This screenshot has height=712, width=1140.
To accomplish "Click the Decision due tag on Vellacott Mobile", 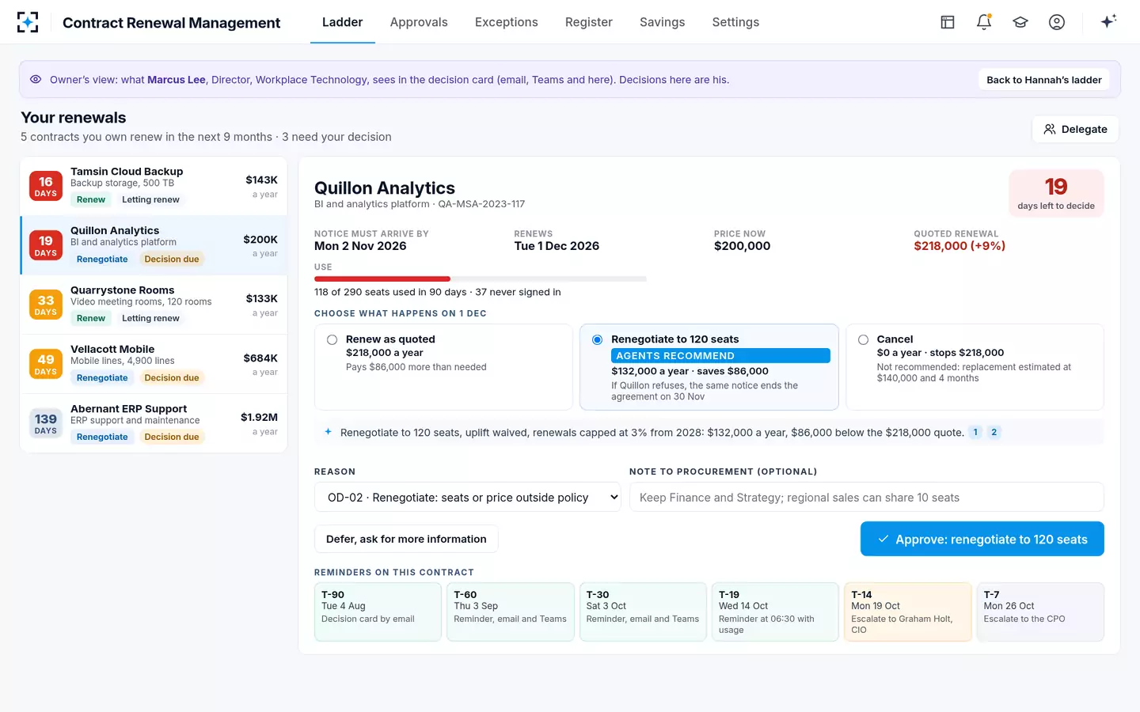I will (172, 377).
